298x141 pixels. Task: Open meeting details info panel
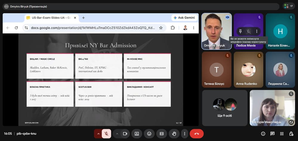coord(263,134)
